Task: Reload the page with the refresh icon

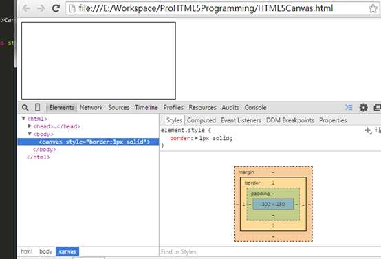Action: coord(56,8)
